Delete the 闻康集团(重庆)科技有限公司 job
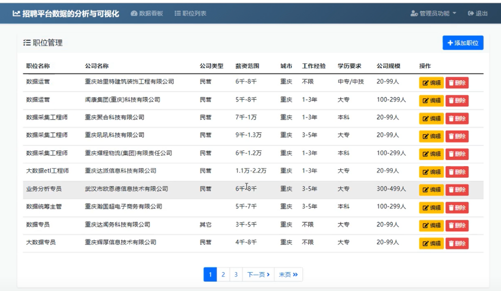501x291 pixels. pos(457,101)
